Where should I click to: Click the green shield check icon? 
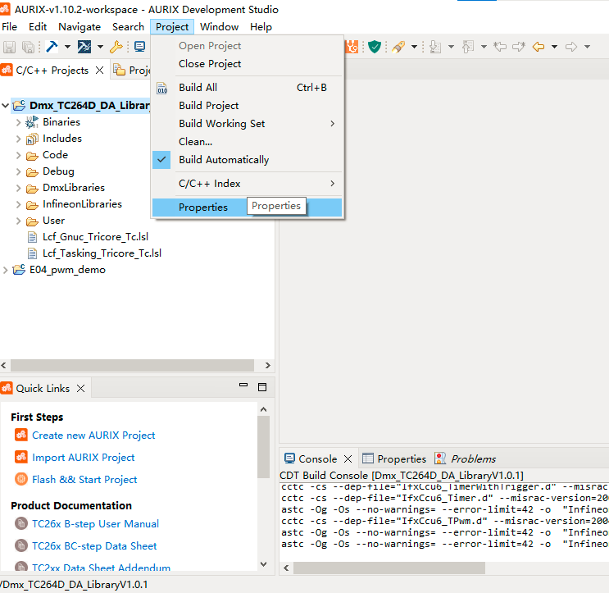(375, 47)
